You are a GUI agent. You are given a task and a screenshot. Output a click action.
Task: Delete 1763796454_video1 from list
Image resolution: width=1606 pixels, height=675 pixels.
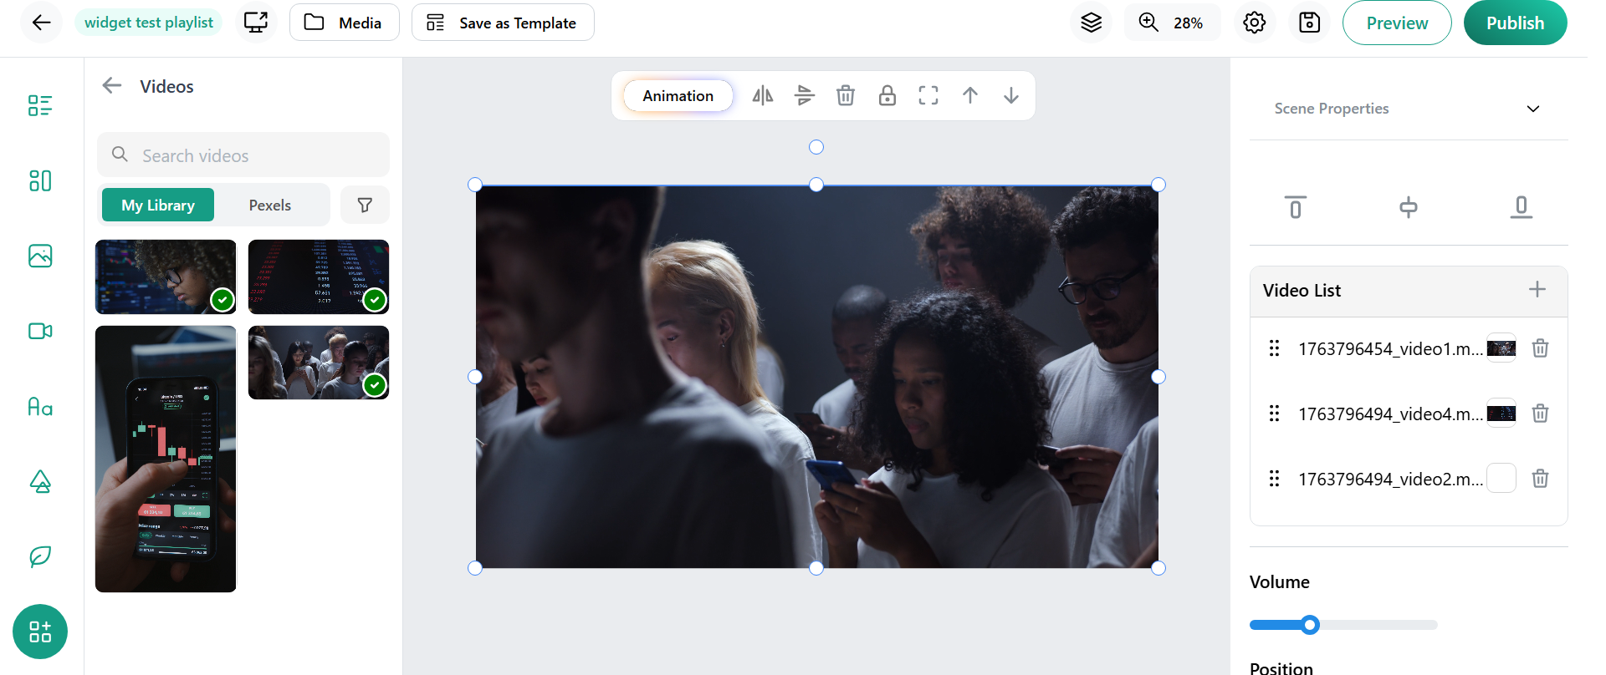pyautogui.click(x=1540, y=348)
